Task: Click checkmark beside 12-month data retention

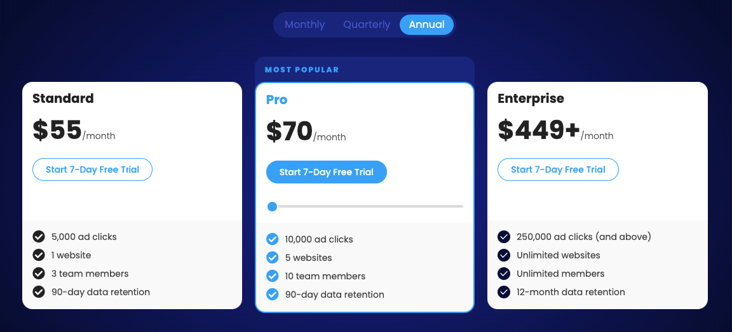Action: (x=504, y=292)
